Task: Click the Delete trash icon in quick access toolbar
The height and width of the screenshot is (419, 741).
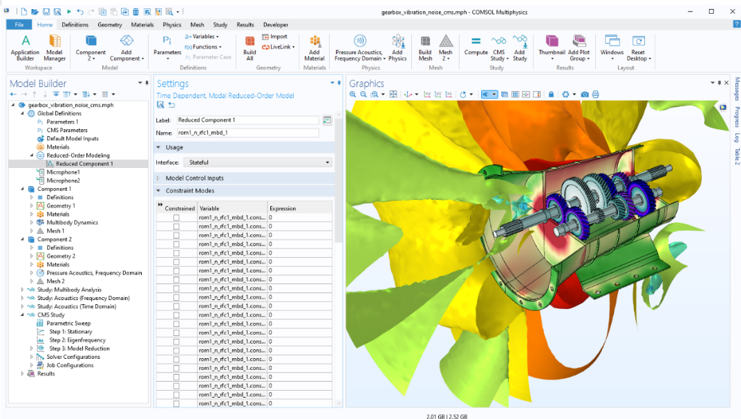Action: pyautogui.click(x=135, y=12)
